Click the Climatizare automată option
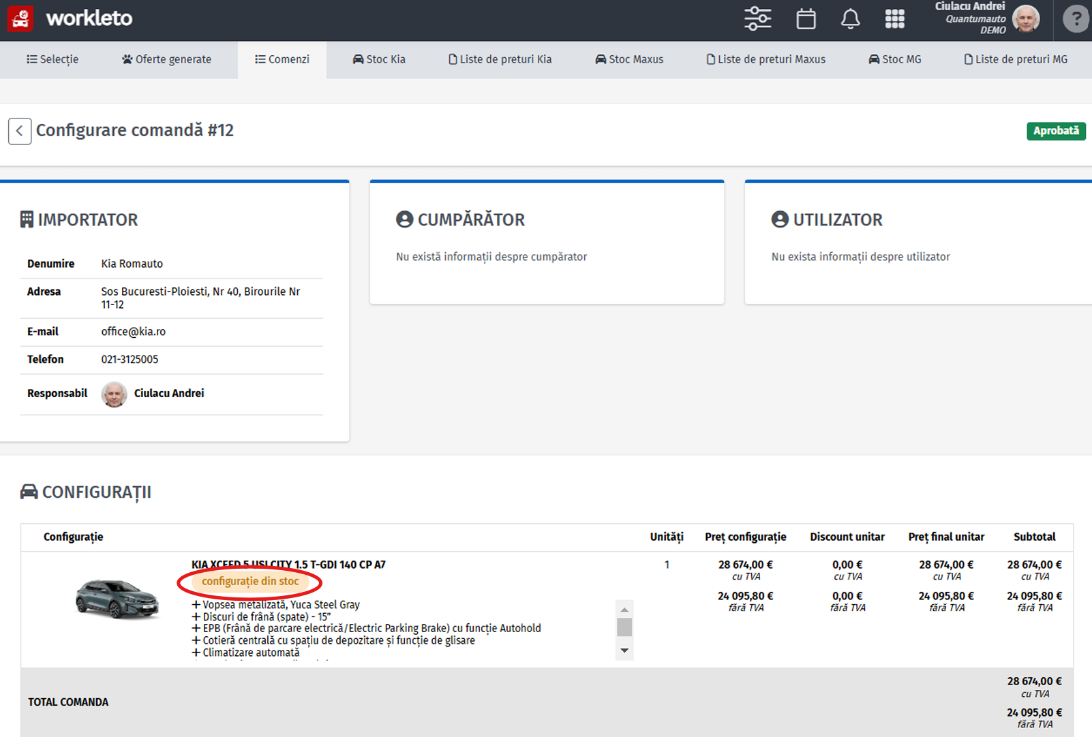This screenshot has width=1092, height=737. coord(246,653)
